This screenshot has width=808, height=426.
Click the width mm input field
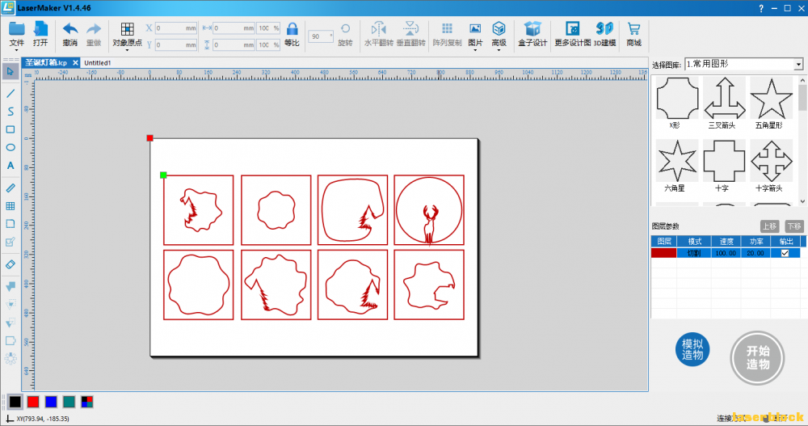pyautogui.click(x=234, y=28)
